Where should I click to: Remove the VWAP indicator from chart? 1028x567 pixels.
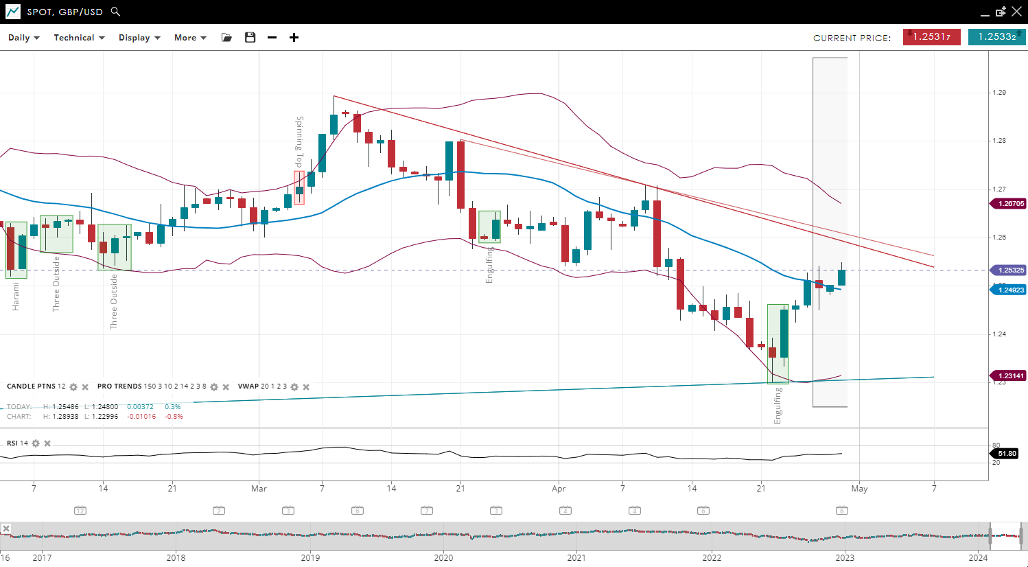(306, 387)
